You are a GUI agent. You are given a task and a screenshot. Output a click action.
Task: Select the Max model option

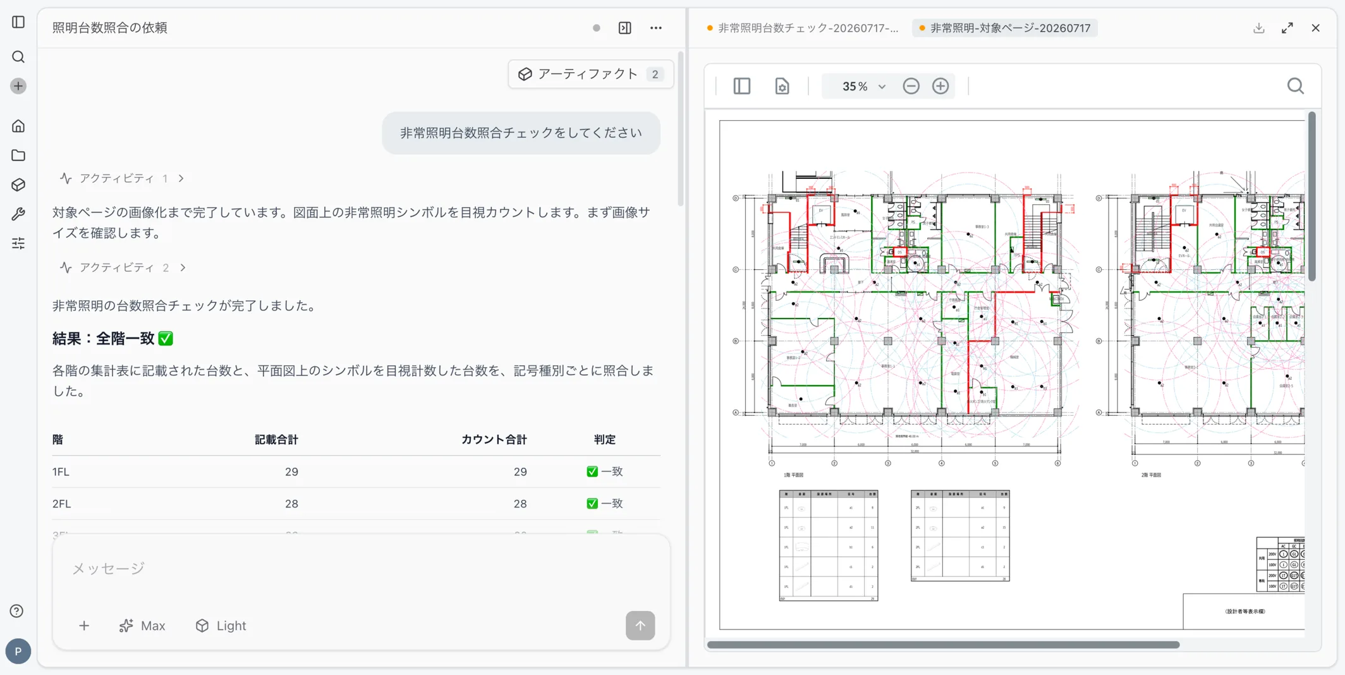pos(142,626)
